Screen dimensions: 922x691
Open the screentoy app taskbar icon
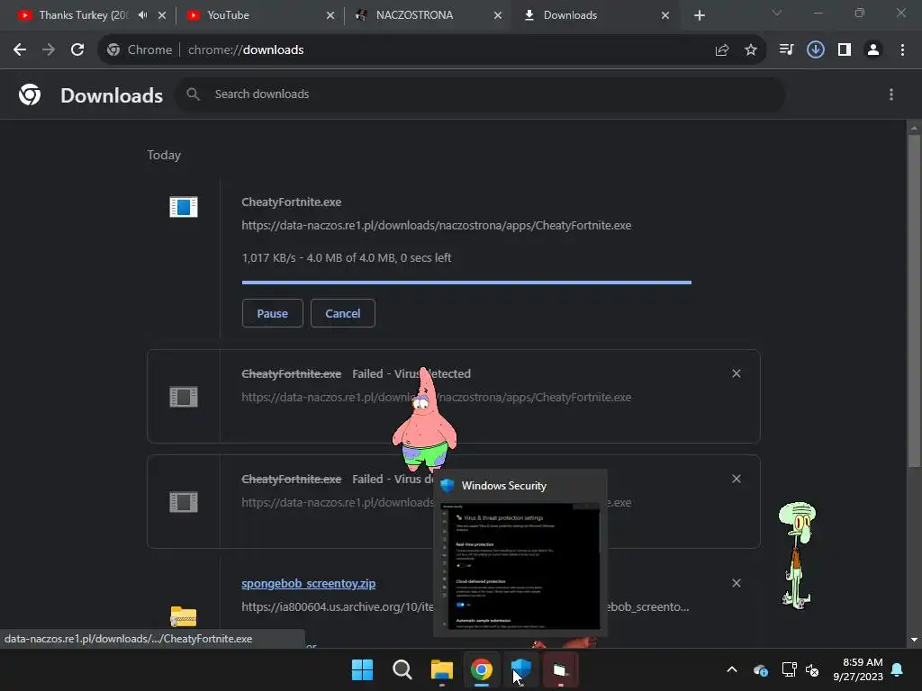pyautogui.click(x=560, y=669)
